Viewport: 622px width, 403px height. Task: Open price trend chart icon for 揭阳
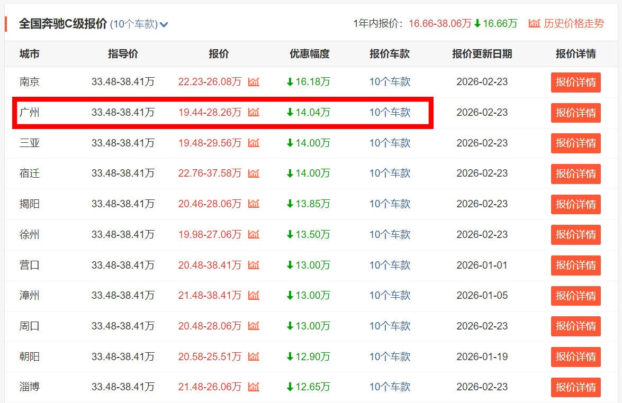pyautogui.click(x=254, y=204)
